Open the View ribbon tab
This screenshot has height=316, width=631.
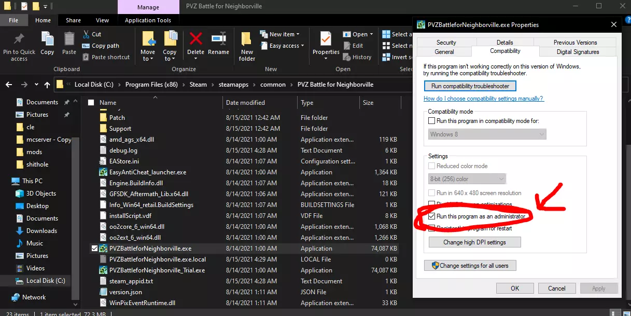102,20
